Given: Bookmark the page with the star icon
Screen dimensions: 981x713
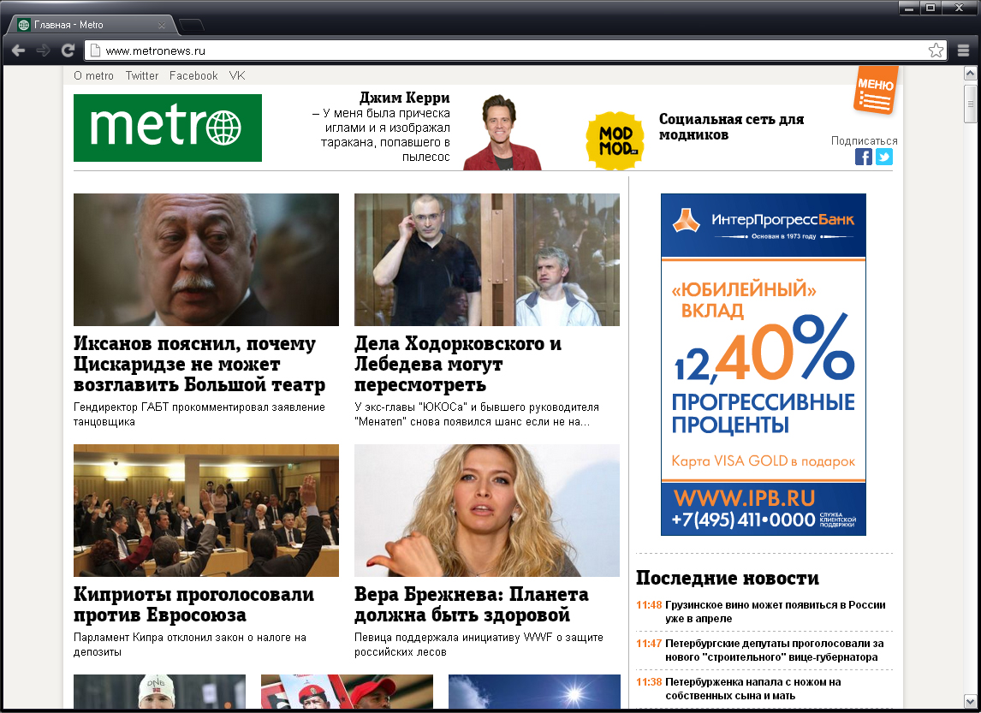Looking at the screenshot, I should [x=936, y=51].
